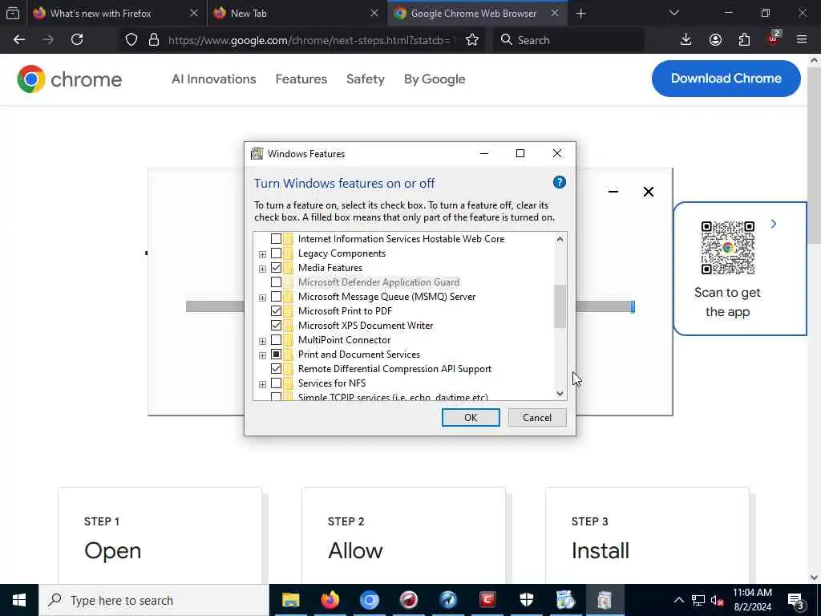
Task: Check Internet Information Services Hostable Web Core
Action: [x=276, y=239]
